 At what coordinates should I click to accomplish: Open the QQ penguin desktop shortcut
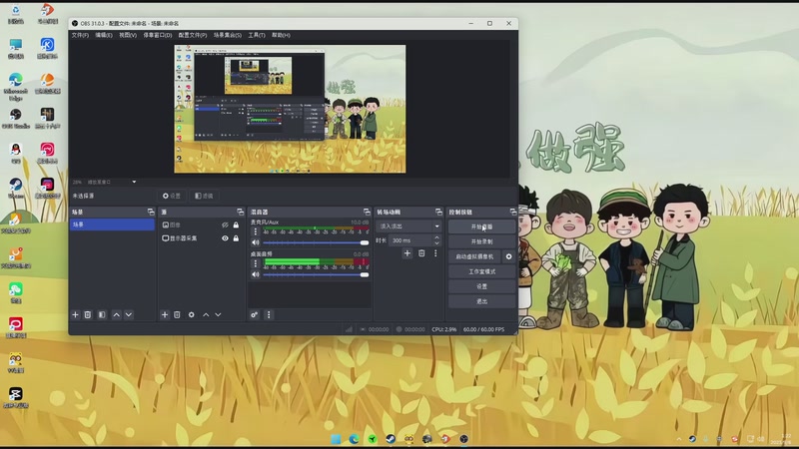[x=16, y=154]
